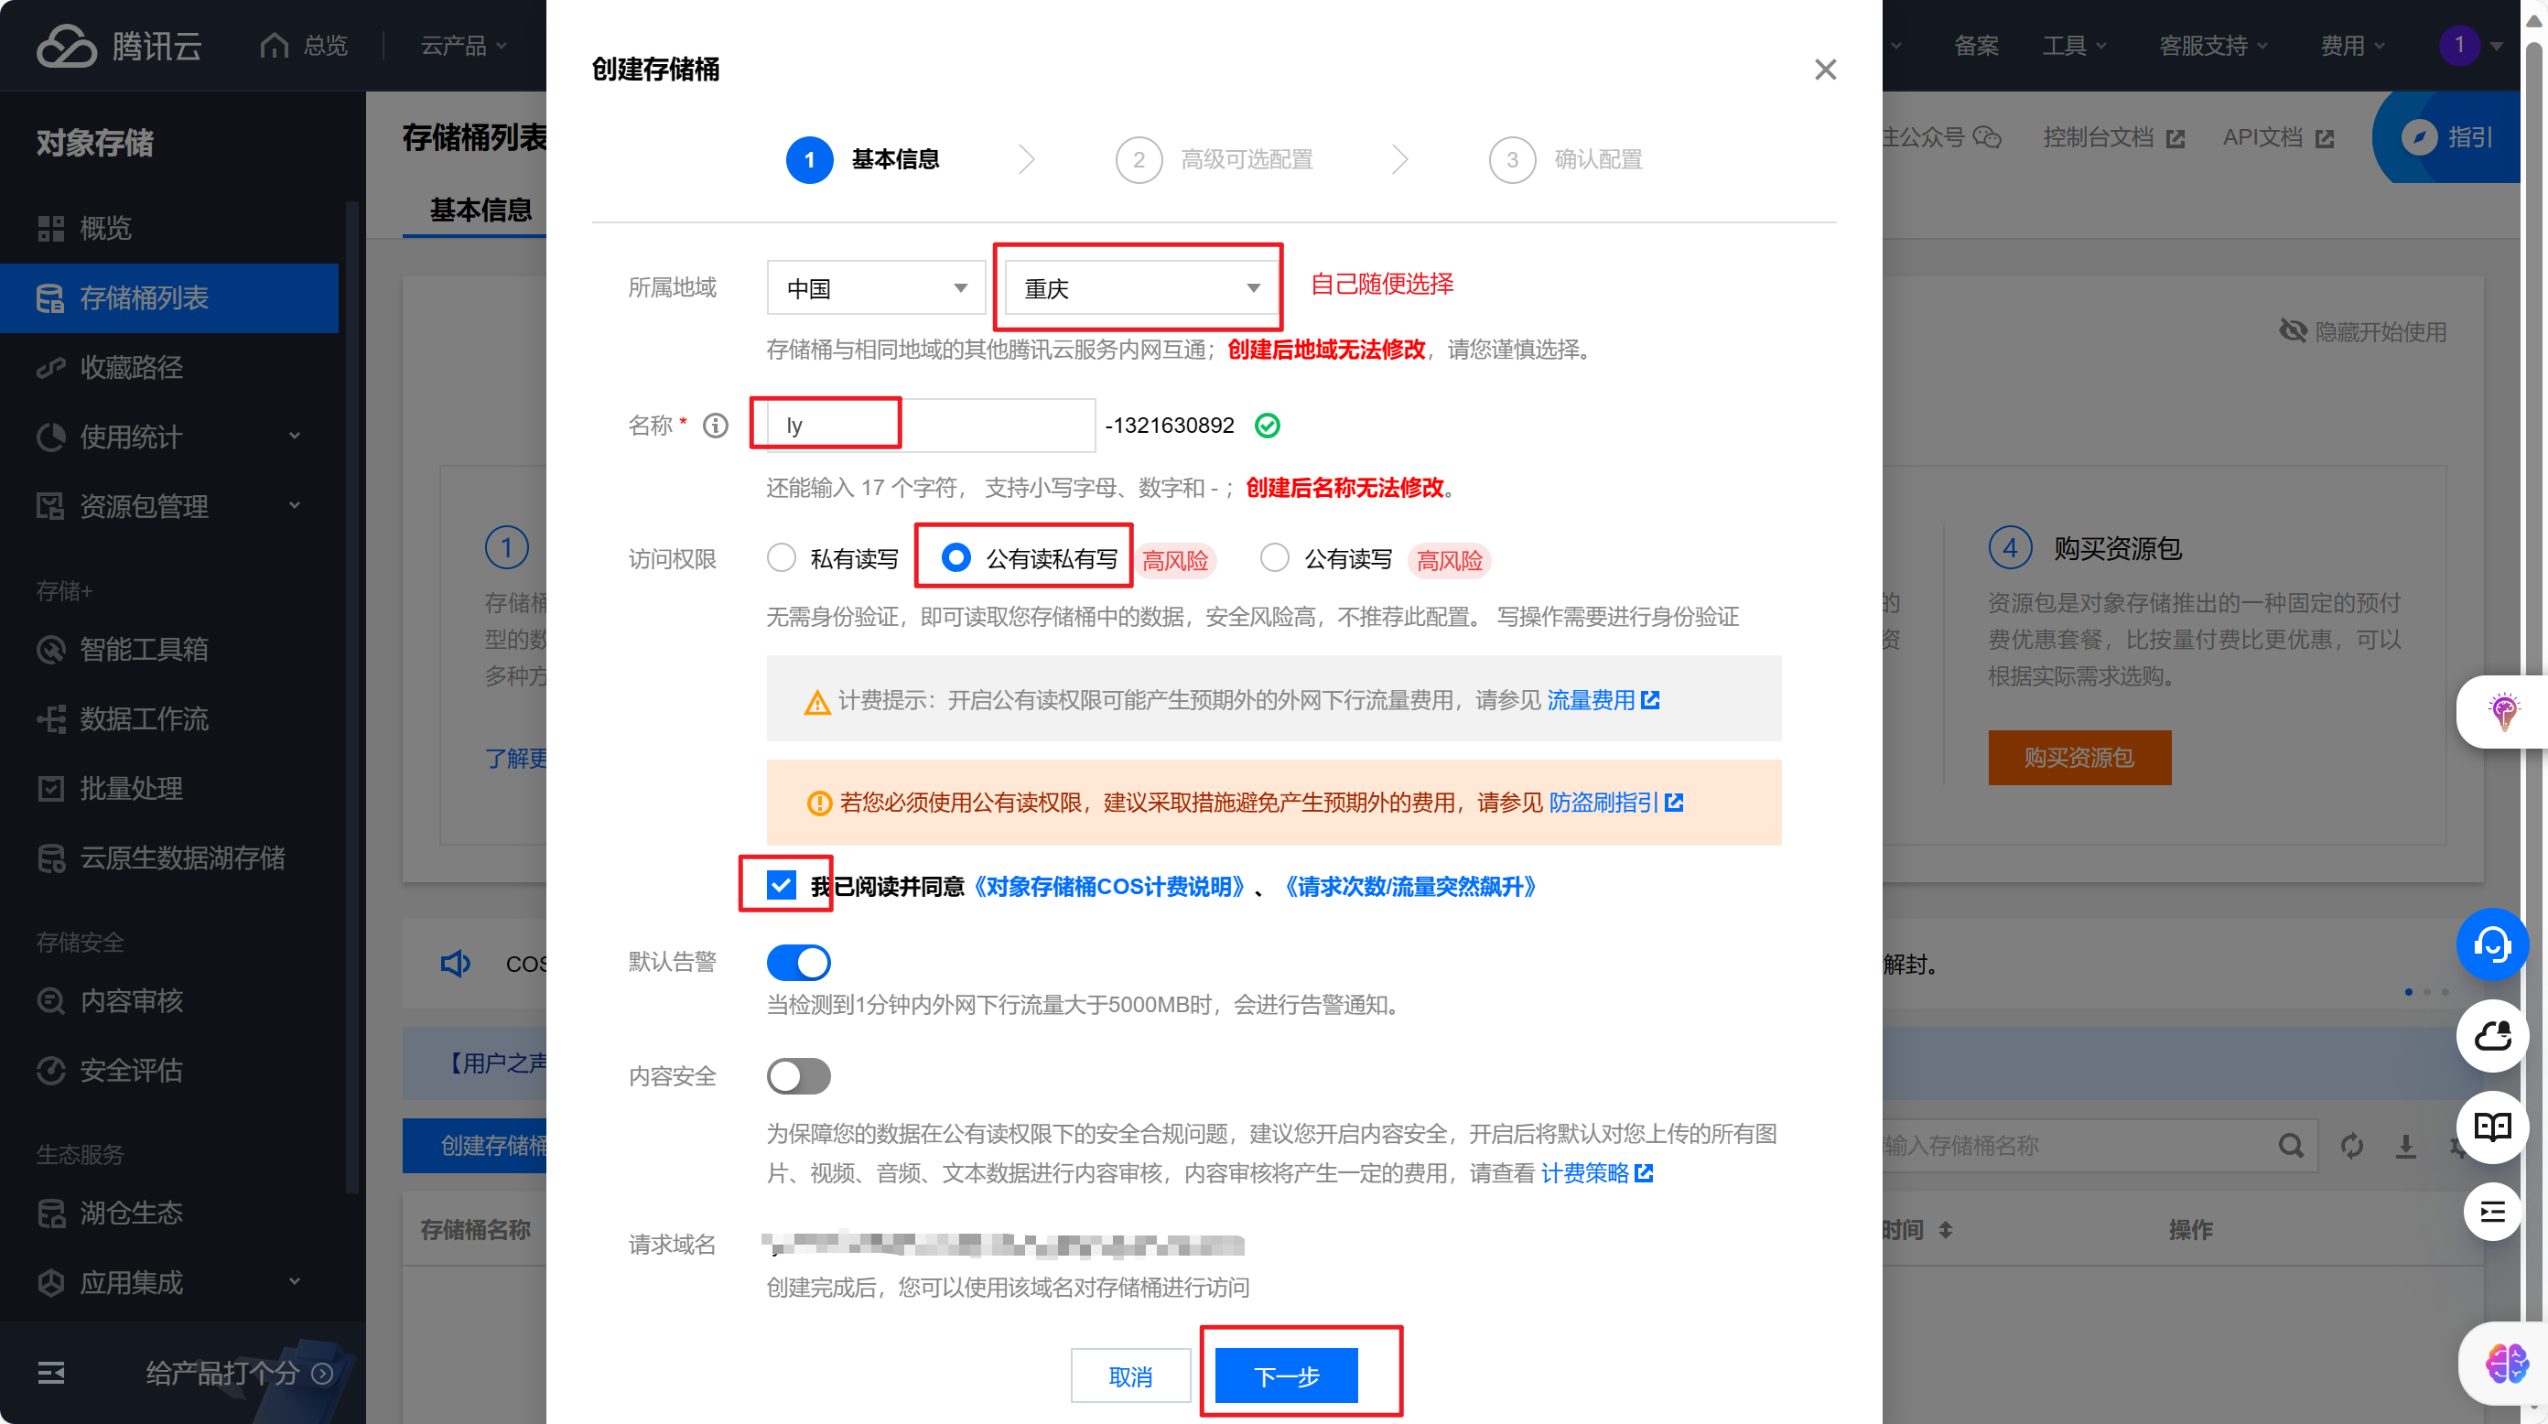Click the 下一步 button
2548x1424 pixels.
coord(1286,1375)
